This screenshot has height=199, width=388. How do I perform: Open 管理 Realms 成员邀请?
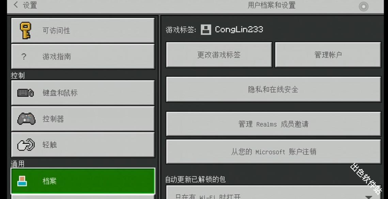pos(273,124)
